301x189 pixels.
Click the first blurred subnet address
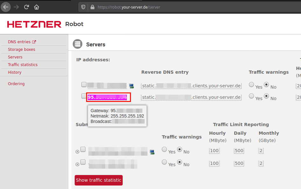point(118,151)
